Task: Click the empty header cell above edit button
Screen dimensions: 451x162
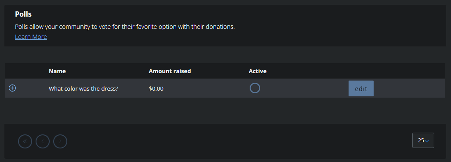Action: [361, 71]
